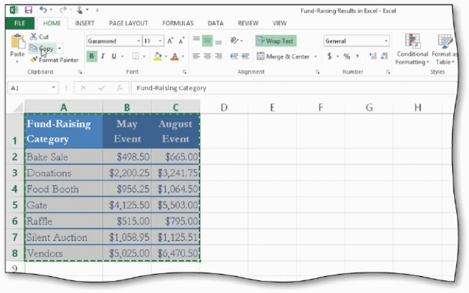Select cell containing $5,503.00
This screenshot has height=293, width=469.
(x=175, y=205)
